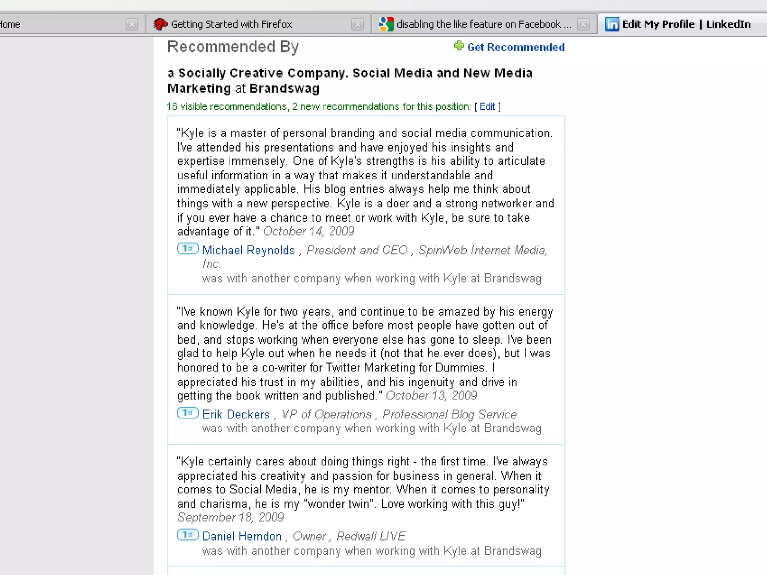Click the 1st-degree badge beside Erik Deckers
The image size is (767, 575).
point(188,413)
